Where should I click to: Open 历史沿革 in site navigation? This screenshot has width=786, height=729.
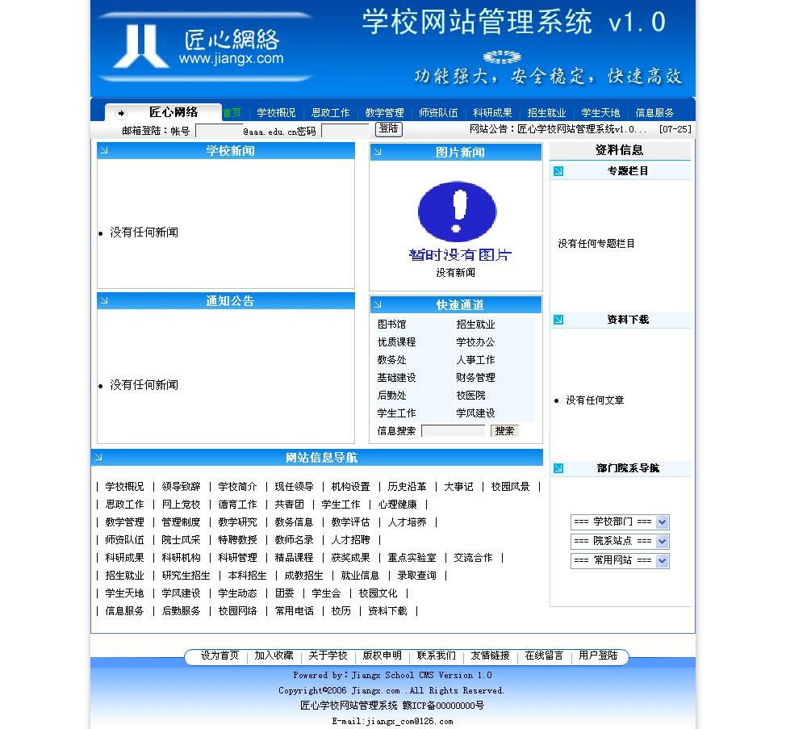tap(407, 486)
